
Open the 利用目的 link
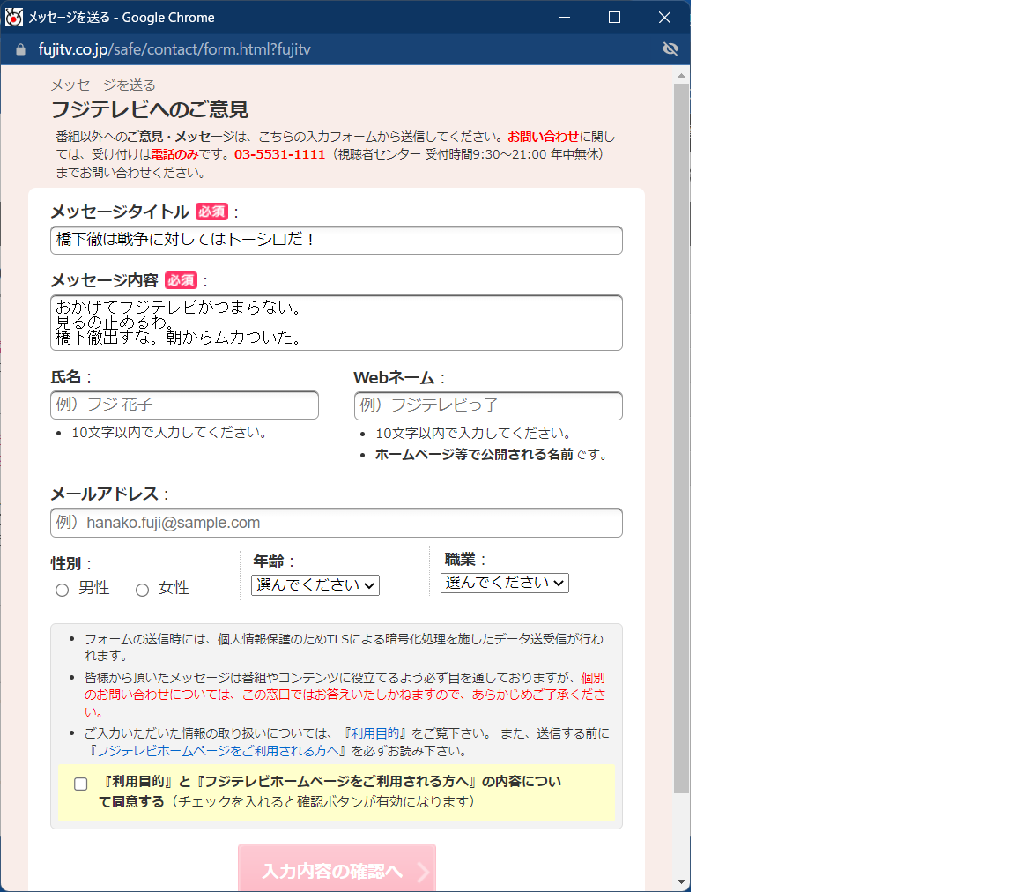374,733
